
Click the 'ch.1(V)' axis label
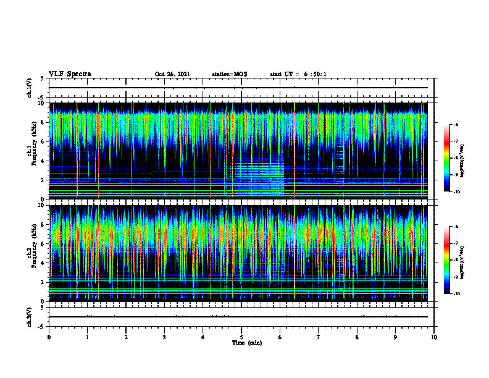click(x=29, y=88)
